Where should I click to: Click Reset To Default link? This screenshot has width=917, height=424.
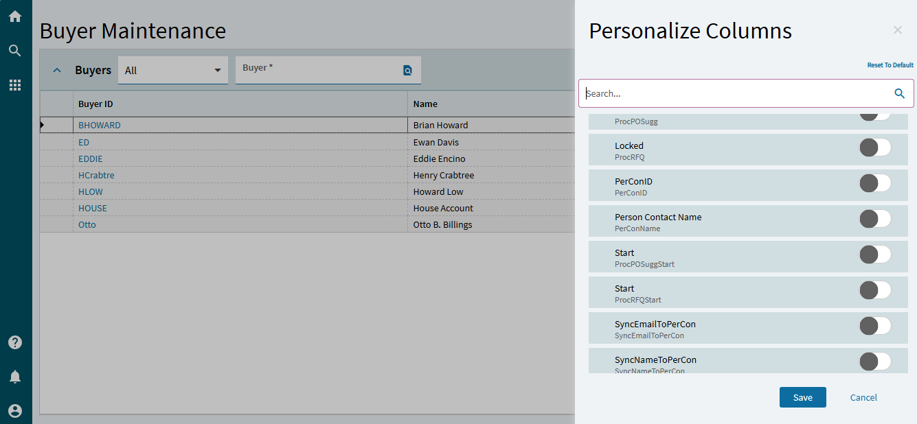click(x=890, y=65)
